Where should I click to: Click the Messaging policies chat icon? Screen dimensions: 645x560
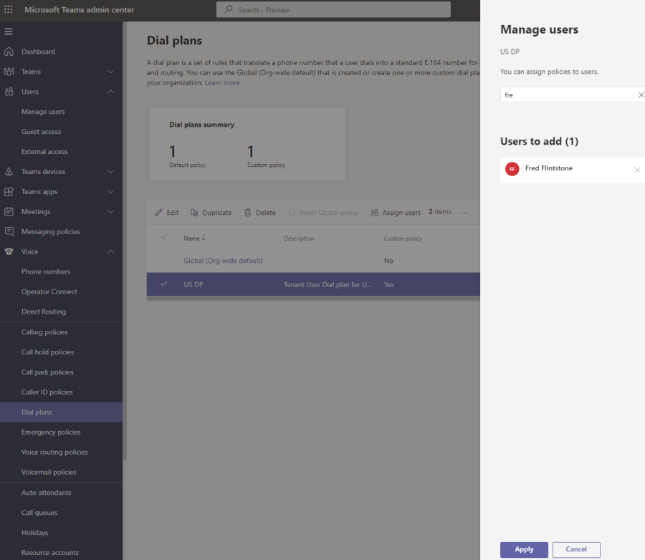(x=9, y=231)
